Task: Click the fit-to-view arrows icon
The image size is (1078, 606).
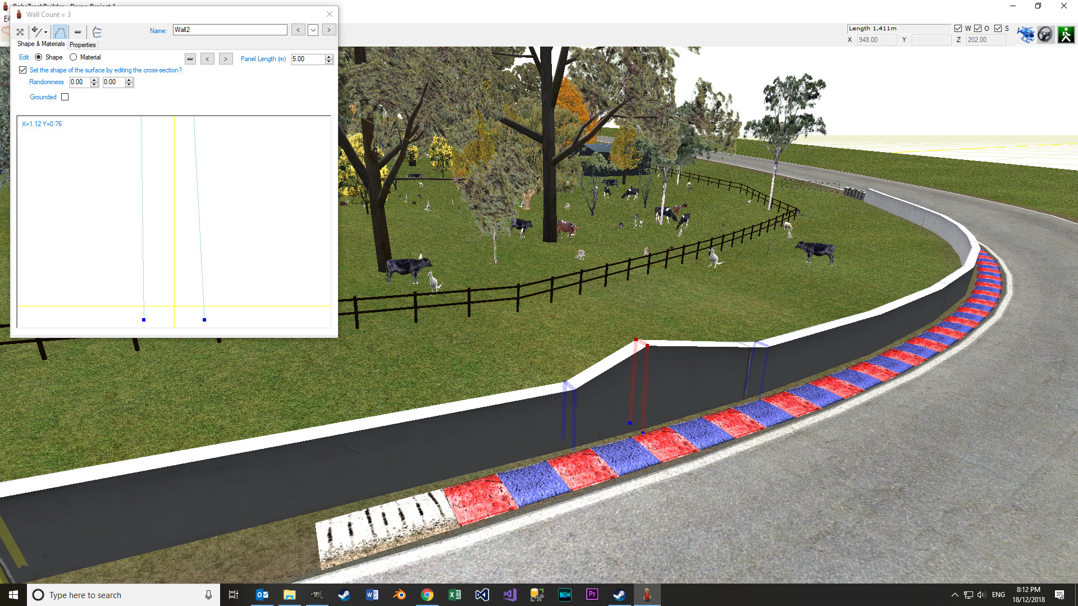Action: (x=20, y=32)
